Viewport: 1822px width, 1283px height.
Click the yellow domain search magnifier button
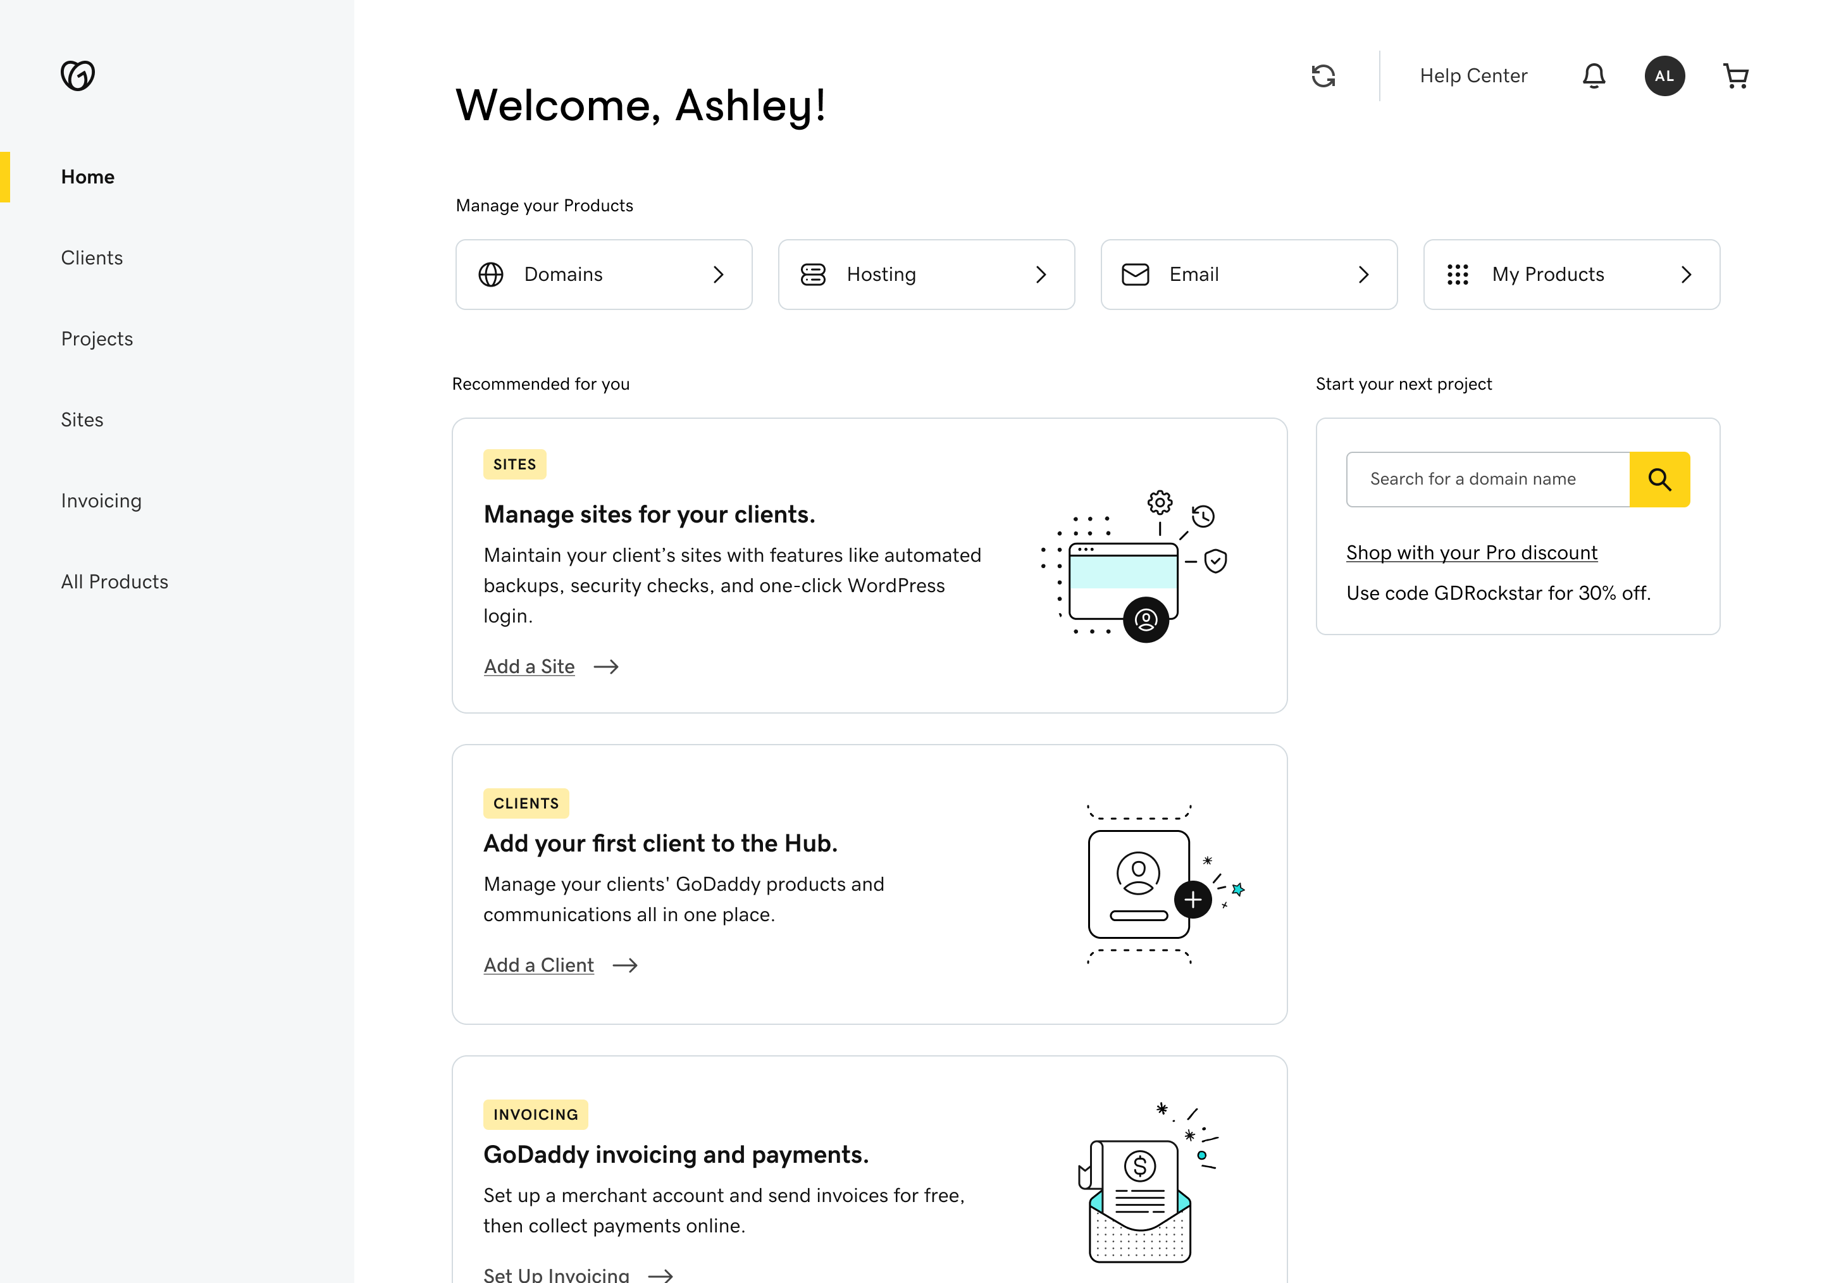1659,480
